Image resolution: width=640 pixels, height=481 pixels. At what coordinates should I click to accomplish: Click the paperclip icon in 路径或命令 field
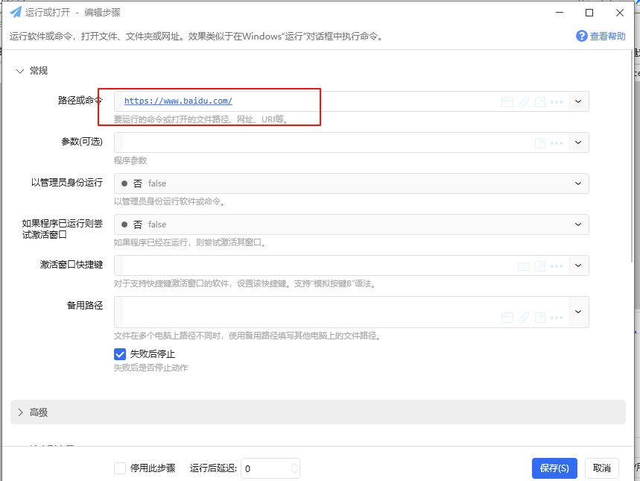coord(524,101)
